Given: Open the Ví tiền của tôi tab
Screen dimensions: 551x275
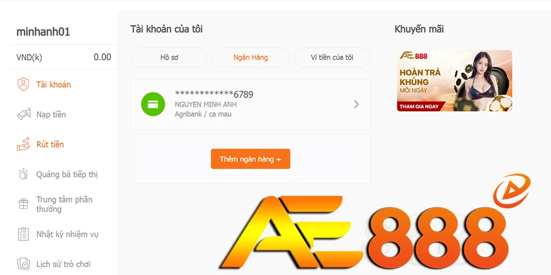Looking at the screenshot, I should [332, 57].
